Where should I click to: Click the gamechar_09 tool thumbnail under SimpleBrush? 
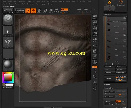(x=110, y=9)
